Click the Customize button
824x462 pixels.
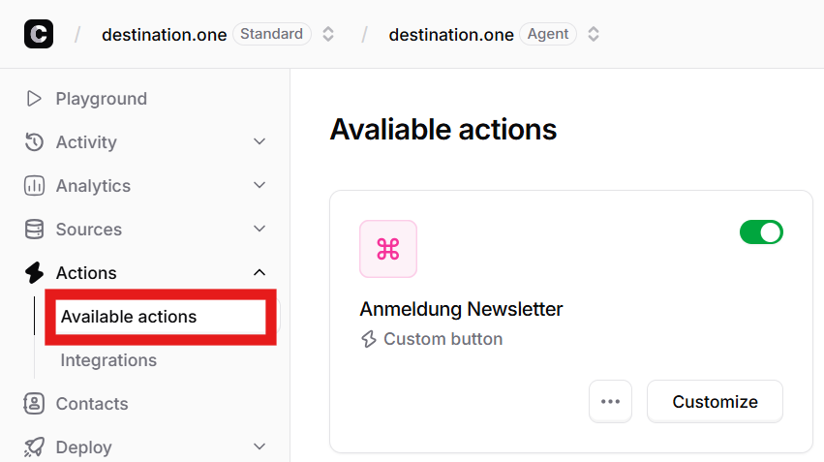(715, 402)
